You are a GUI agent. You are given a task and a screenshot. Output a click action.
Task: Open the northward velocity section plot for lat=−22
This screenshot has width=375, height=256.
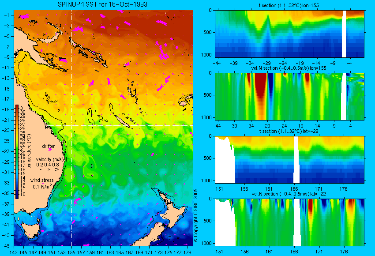(x=289, y=222)
